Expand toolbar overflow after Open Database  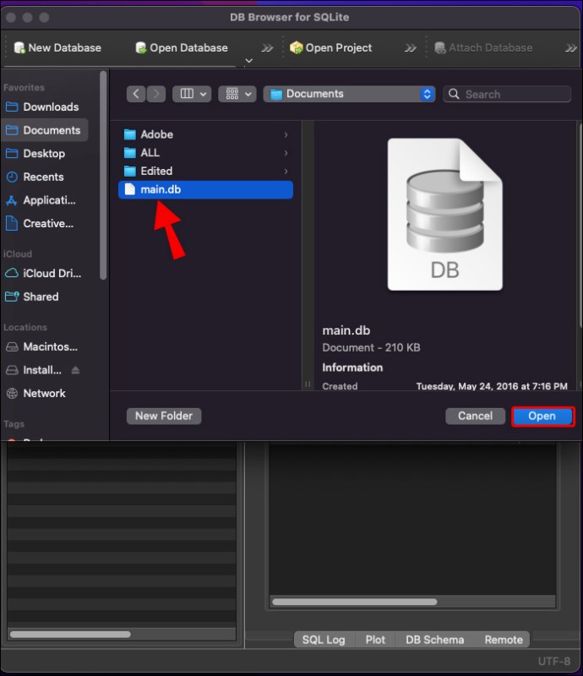pos(267,48)
